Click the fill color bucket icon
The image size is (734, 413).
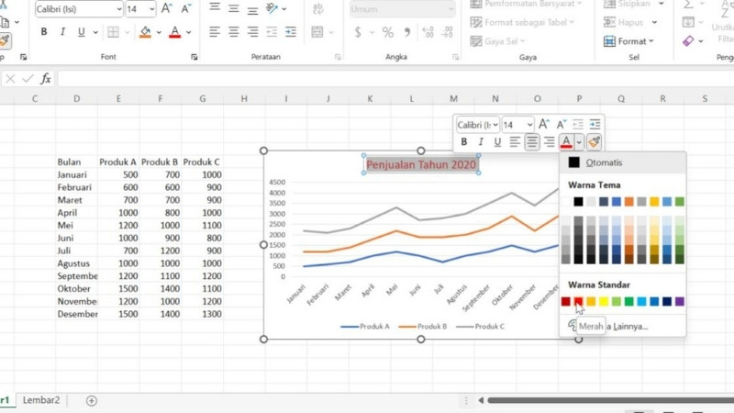pos(145,32)
